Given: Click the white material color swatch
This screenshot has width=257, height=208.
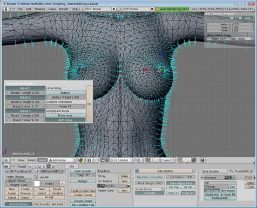Looking at the screenshot, I should click(x=37, y=184).
